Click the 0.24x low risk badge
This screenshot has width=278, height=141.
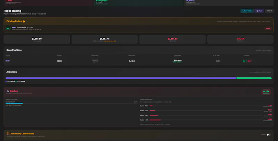click(266, 92)
